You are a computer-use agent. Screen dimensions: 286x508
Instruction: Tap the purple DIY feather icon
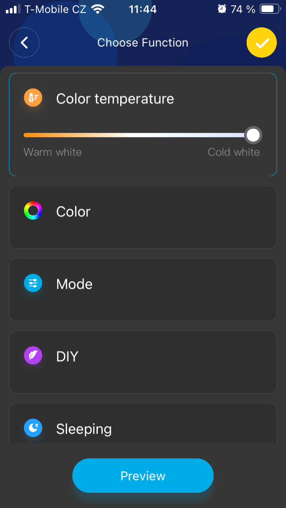[x=33, y=356]
